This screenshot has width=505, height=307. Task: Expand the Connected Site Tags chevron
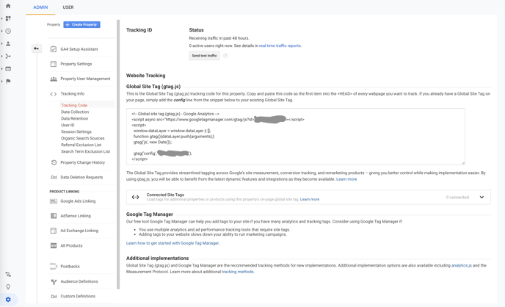482,197
